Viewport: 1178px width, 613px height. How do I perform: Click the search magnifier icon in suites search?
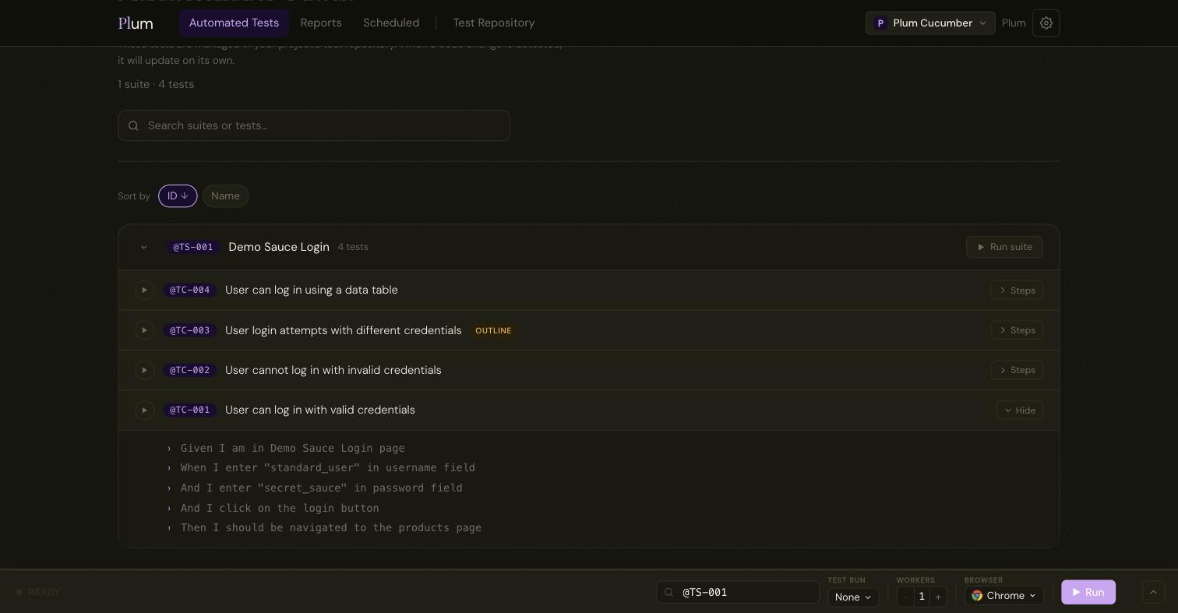click(133, 125)
